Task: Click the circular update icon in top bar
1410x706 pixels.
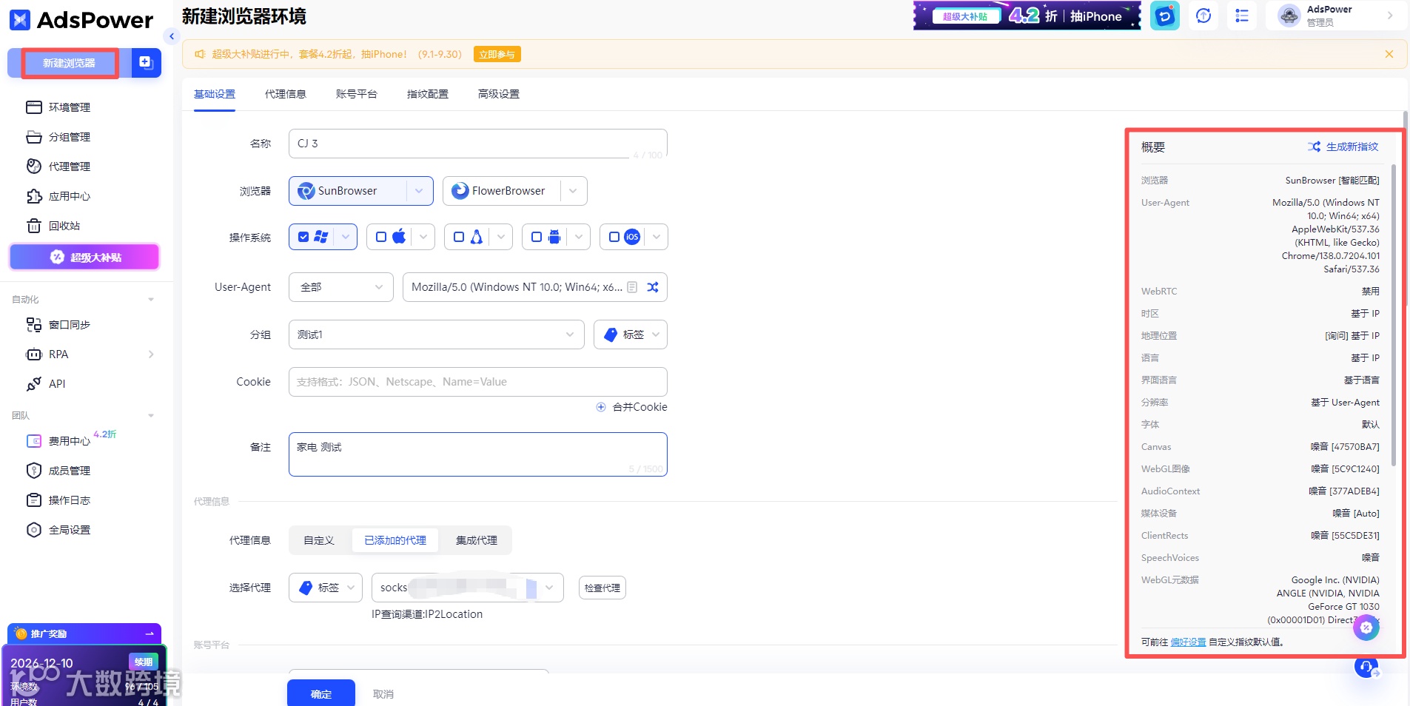Action: 1203,16
